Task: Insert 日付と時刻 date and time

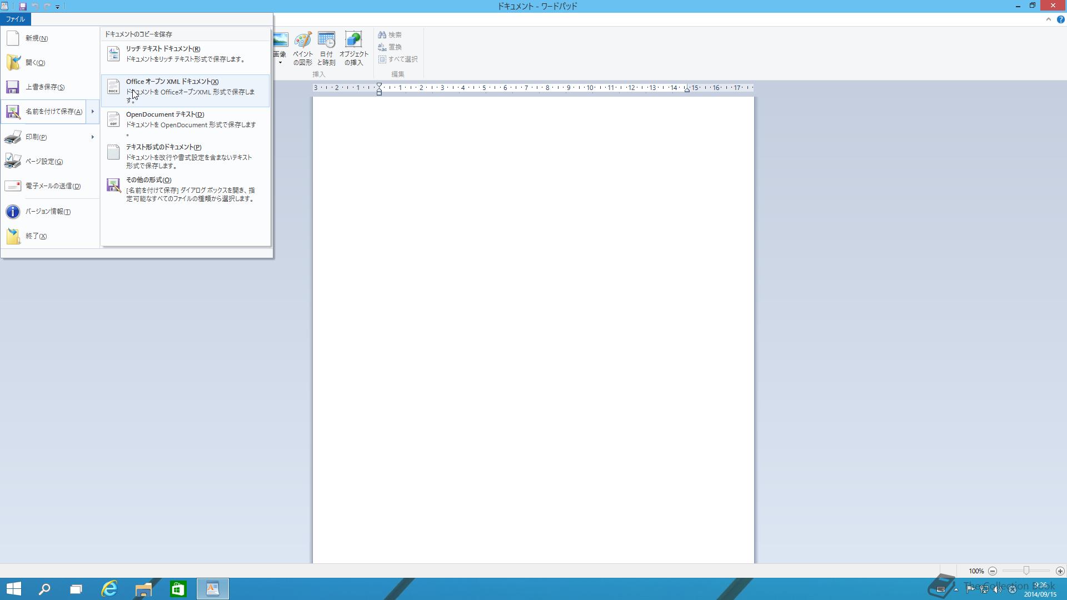Action: point(326,49)
